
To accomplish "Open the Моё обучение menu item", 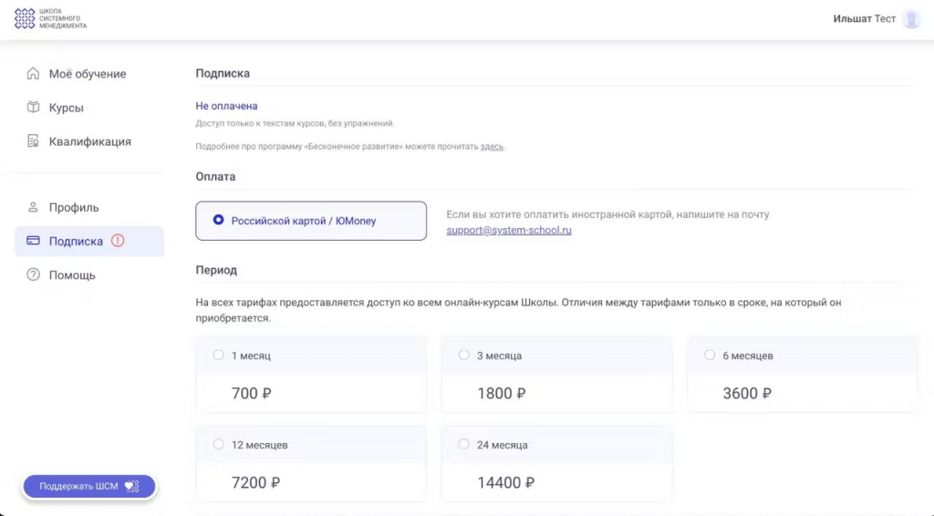I will pyautogui.click(x=88, y=74).
